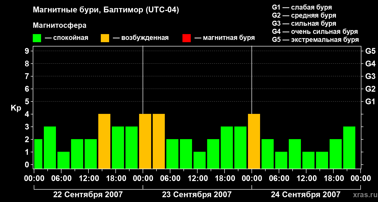Click the G5 storm level axis label
The height and width of the screenshot is (202, 378).
[370, 51]
